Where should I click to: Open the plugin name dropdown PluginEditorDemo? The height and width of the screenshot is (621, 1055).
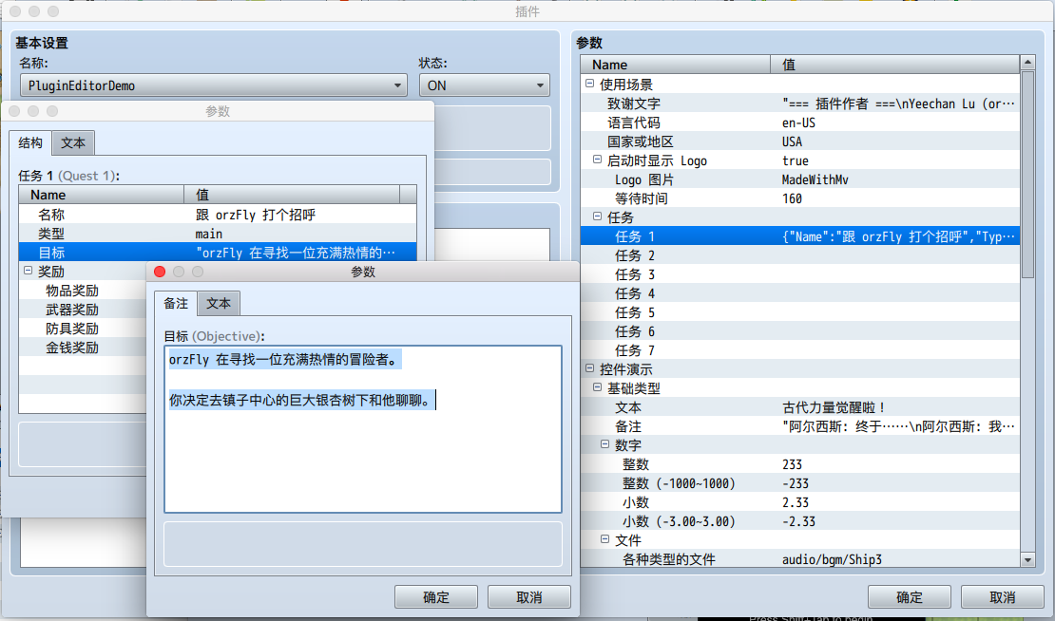pos(213,85)
